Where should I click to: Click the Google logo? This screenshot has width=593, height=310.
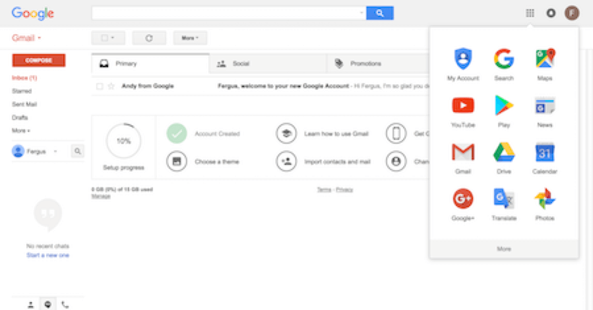[x=33, y=14]
